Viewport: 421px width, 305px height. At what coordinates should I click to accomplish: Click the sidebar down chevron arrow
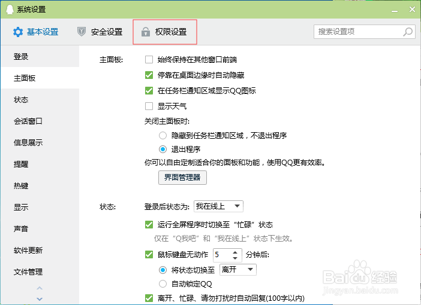(x=40, y=299)
